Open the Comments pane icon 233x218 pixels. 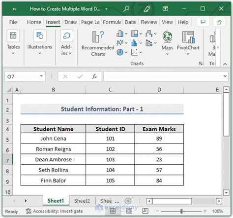pyautogui.click(x=203, y=22)
